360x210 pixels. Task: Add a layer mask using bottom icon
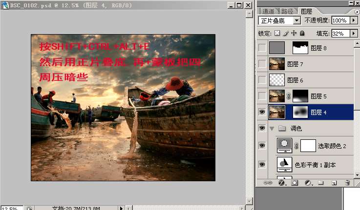coord(295,183)
